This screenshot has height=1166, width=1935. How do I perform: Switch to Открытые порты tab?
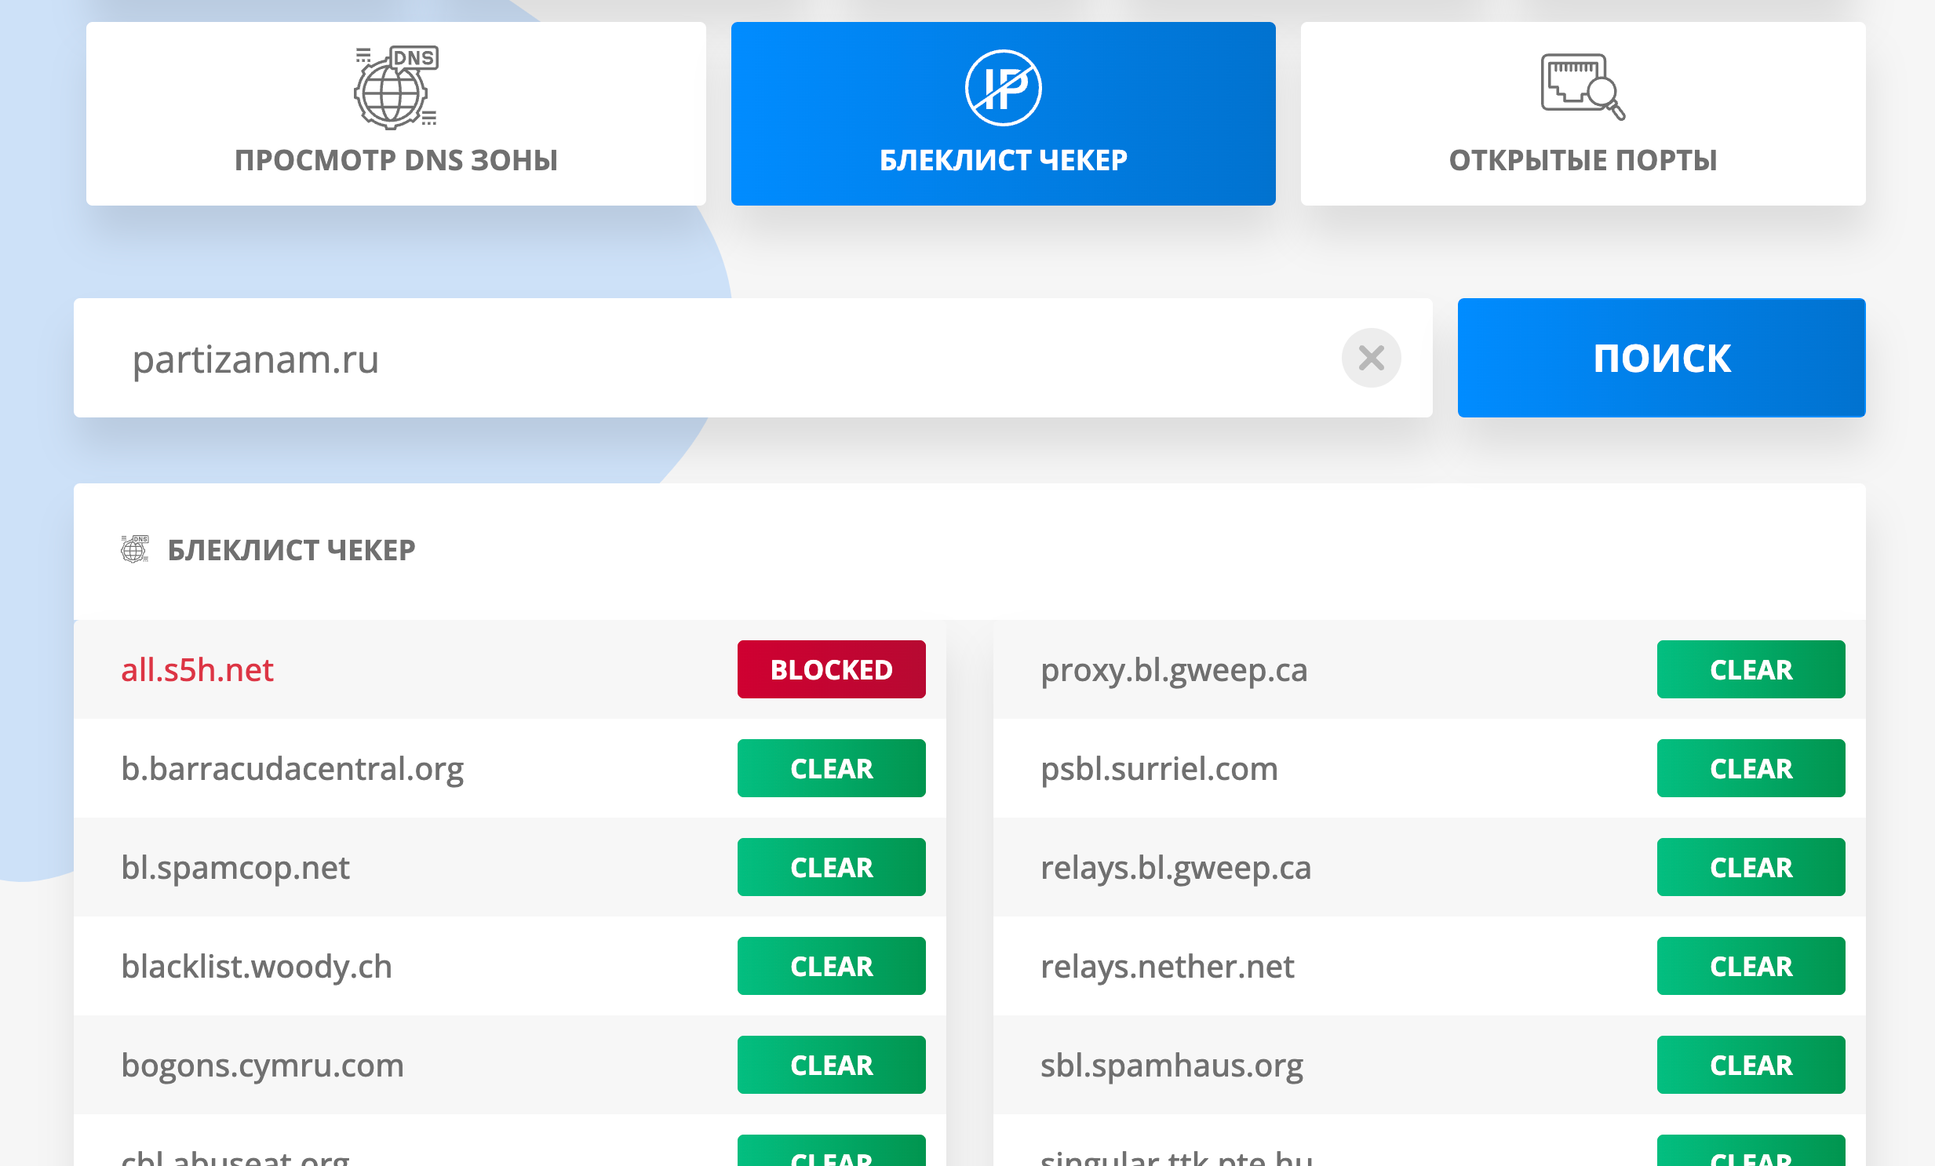click(1582, 159)
